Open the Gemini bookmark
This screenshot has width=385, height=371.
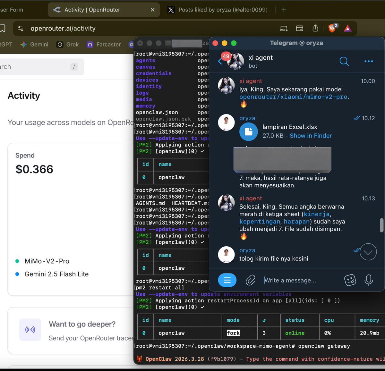pyautogui.click(x=34, y=45)
